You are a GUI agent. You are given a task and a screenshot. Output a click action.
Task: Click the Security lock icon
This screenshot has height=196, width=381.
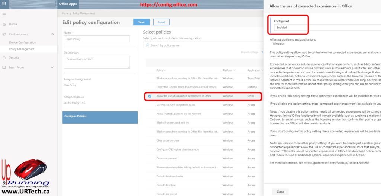[4, 57]
